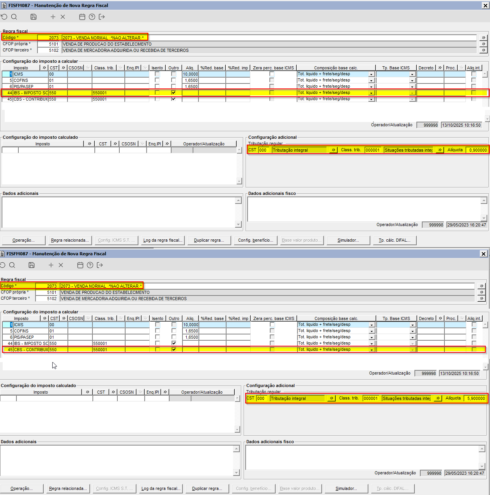Click refresh icon in upper window toolbar
Image resolution: width=490 pixels, height=495 pixels.
[4, 17]
